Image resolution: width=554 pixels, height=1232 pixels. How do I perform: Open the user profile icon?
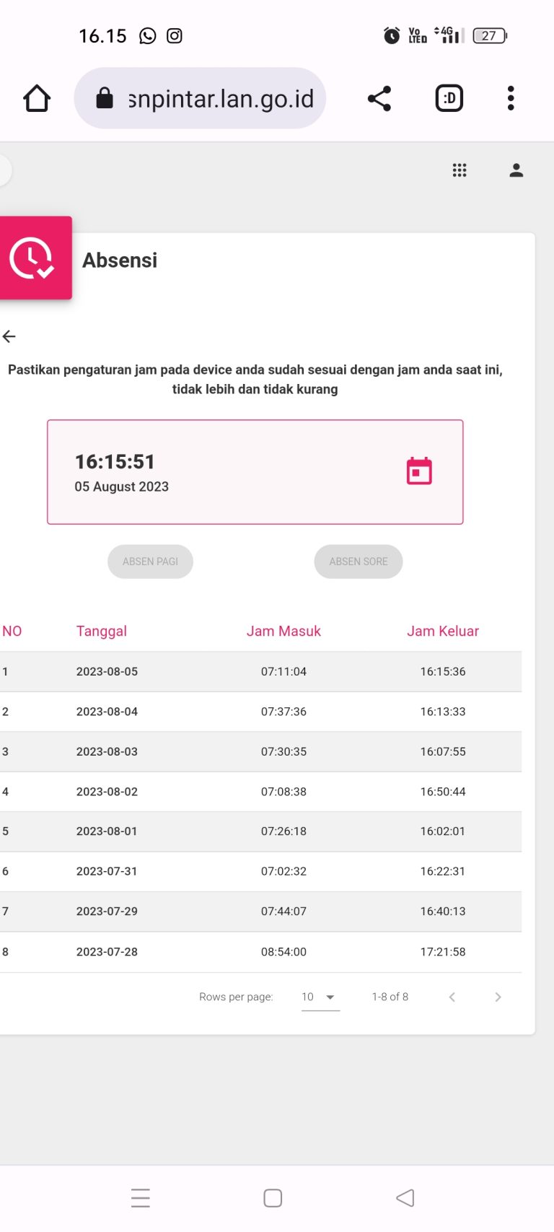pyautogui.click(x=516, y=170)
